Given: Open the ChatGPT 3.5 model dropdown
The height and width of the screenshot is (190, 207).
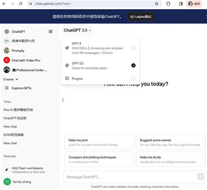Looking at the screenshot, I should point(77,31).
